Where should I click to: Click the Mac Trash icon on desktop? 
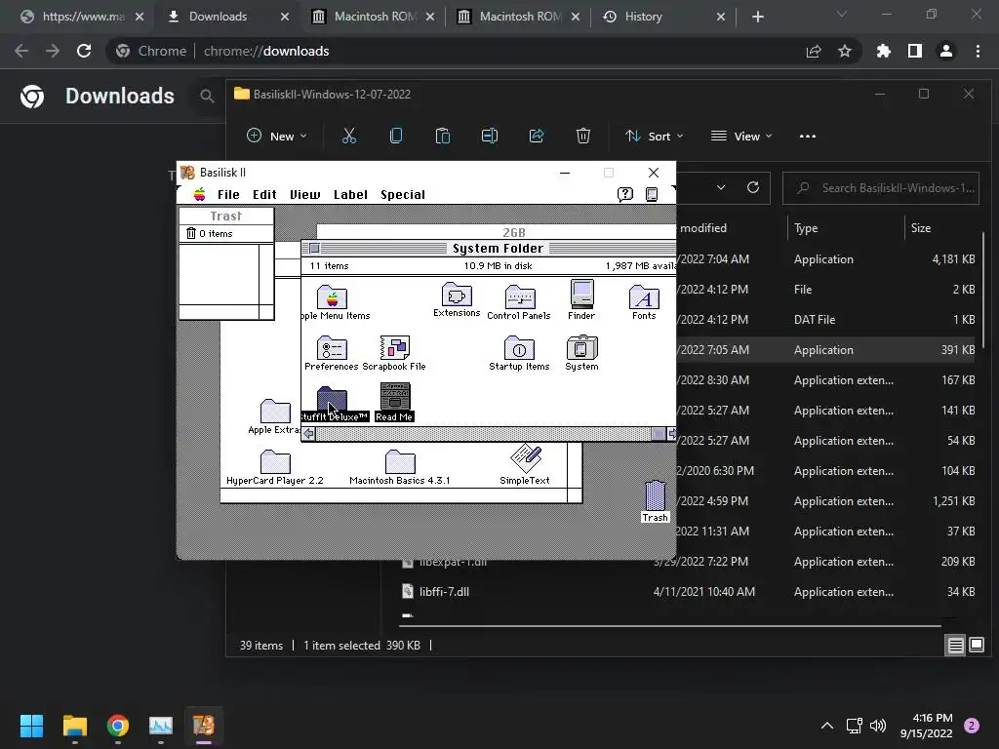pos(655,496)
